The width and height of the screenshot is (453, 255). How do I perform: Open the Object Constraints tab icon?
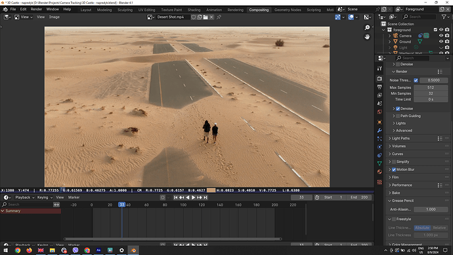[x=379, y=155]
